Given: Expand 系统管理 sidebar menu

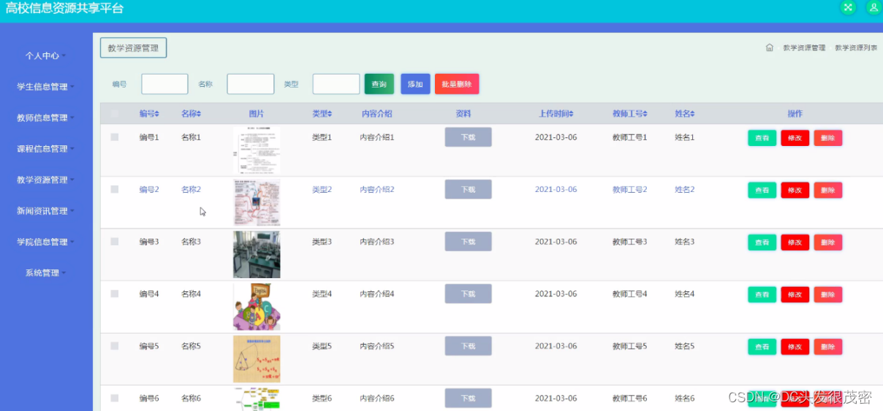Looking at the screenshot, I should 46,273.
